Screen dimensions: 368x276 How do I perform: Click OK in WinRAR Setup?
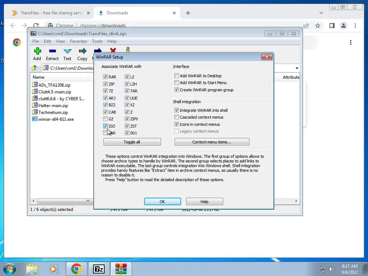pyautogui.click(x=162, y=201)
